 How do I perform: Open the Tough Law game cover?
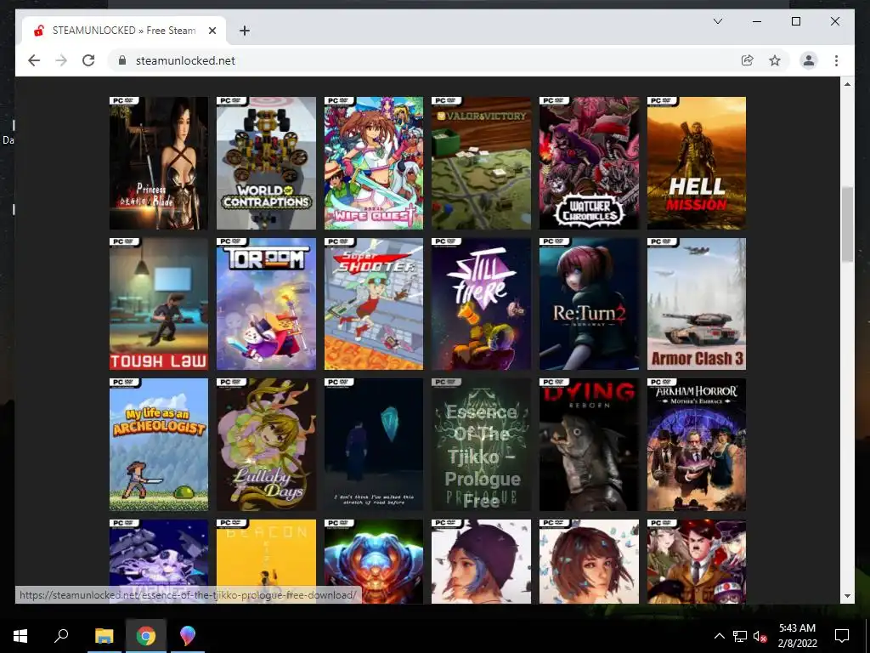(159, 304)
